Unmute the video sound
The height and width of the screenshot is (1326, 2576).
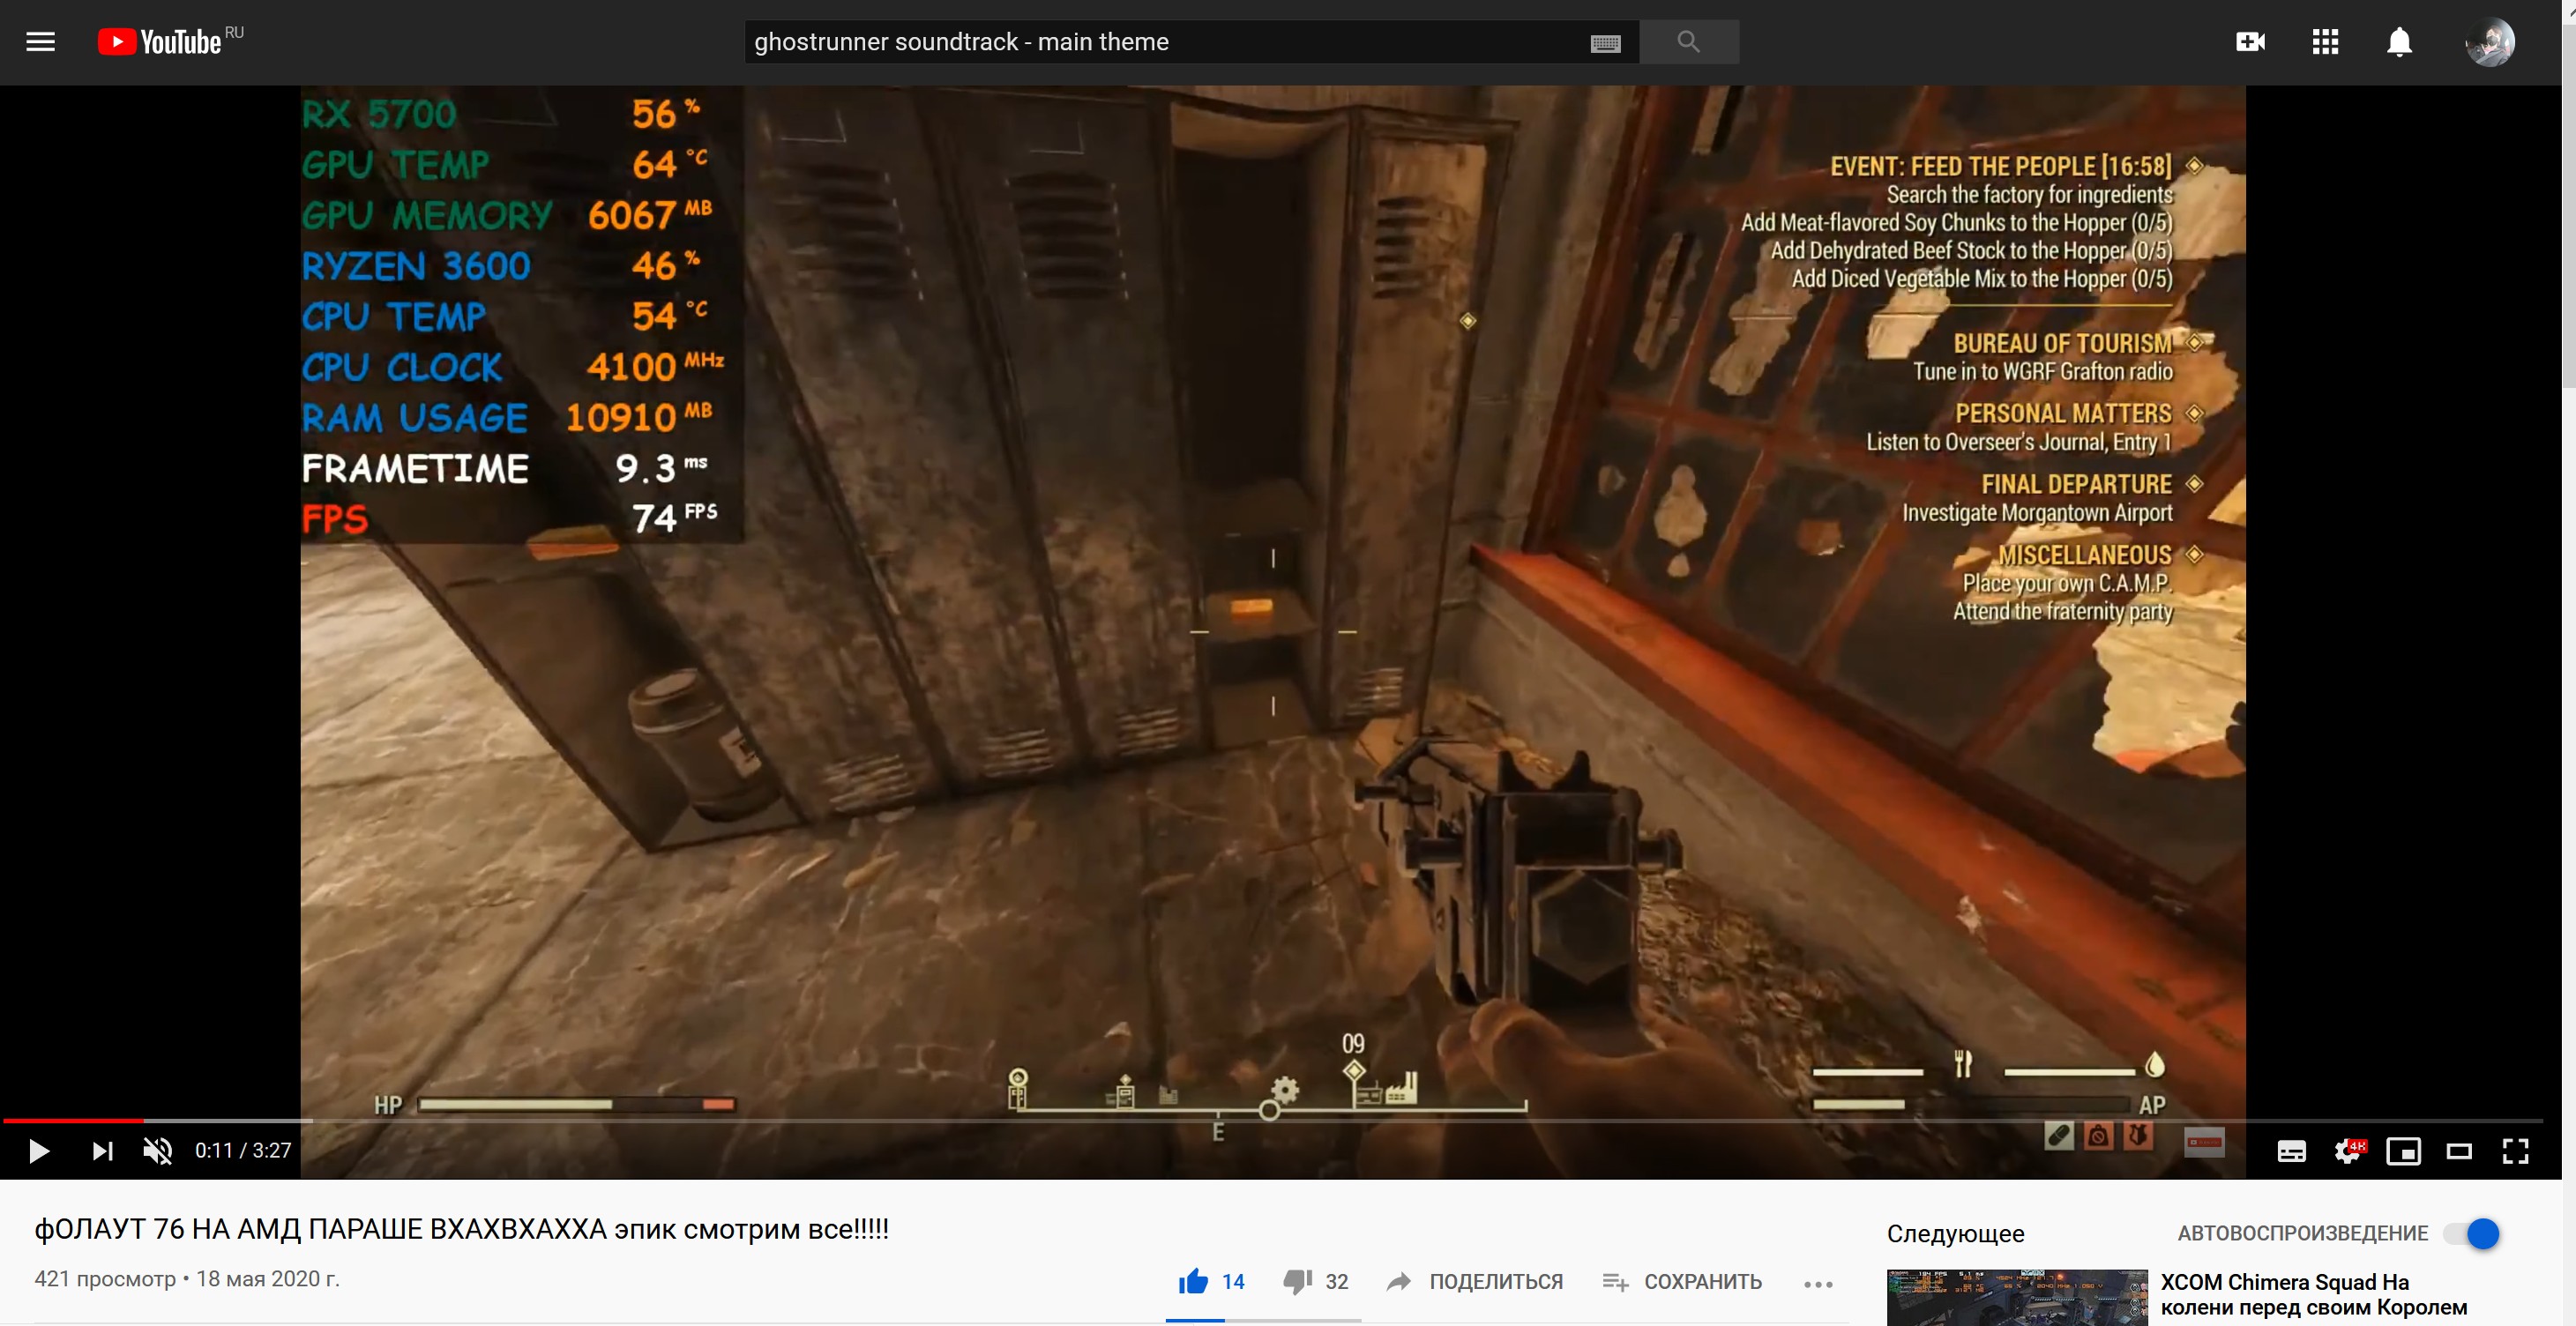pos(157,1151)
